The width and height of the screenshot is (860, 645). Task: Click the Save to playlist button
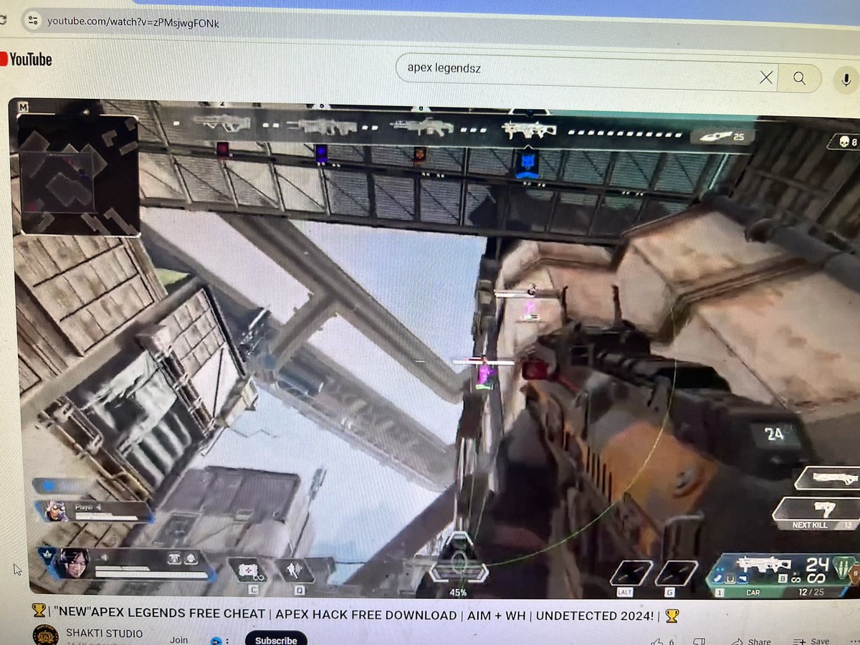pyautogui.click(x=812, y=641)
